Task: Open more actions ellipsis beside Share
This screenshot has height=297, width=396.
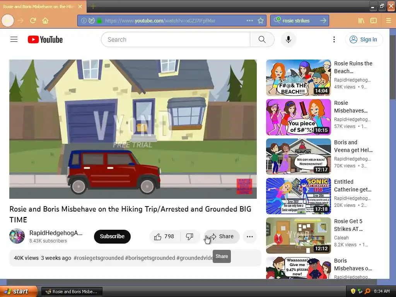Action: [249, 237]
